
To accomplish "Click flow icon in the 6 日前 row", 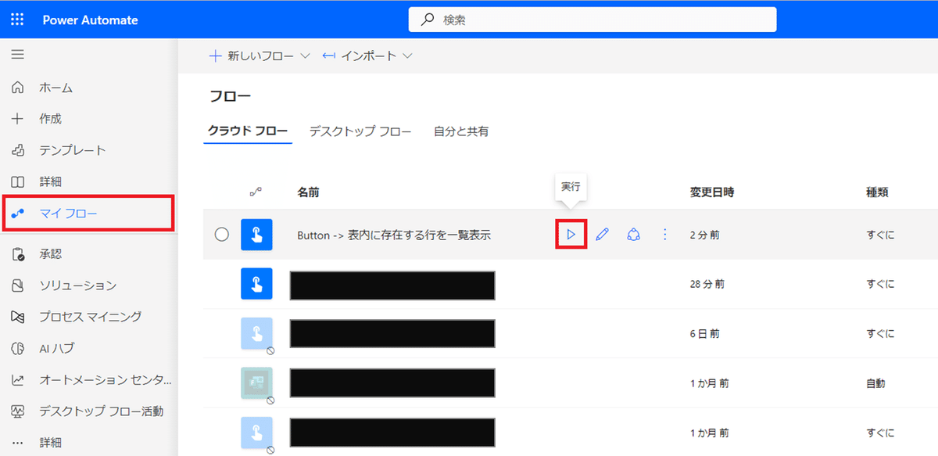I will 256,332.
